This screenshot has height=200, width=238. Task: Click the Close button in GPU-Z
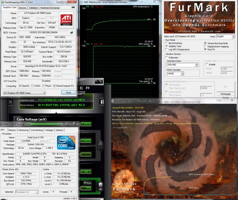pyautogui.click(x=68, y=93)
